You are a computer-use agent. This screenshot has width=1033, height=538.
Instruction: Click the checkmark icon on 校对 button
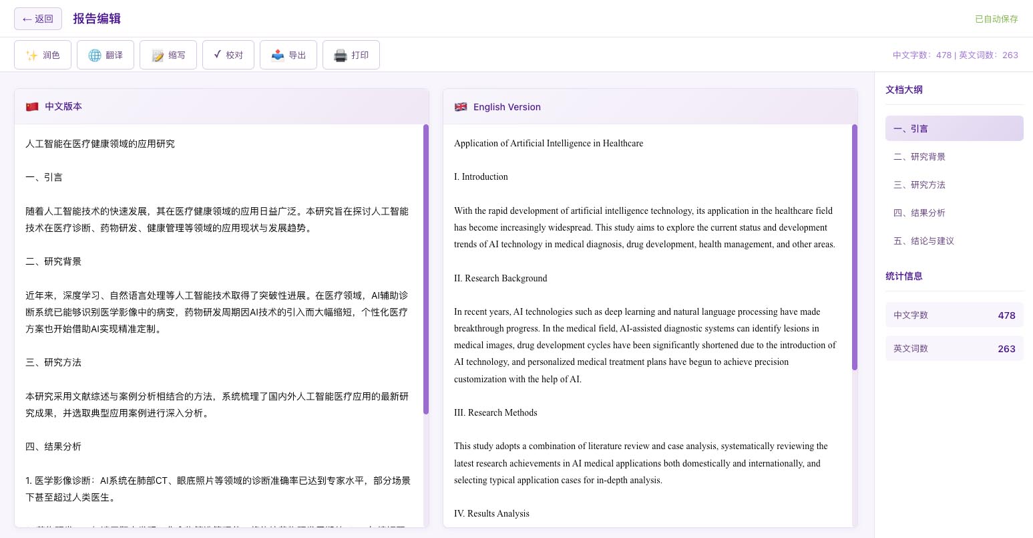218,55
